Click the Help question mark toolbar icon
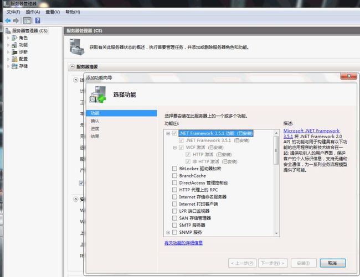360x277 pixels. pyautogui.click(x=38, y=20)
